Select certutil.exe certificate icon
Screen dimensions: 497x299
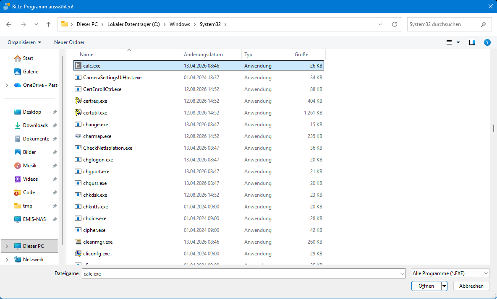coord(78,112)
